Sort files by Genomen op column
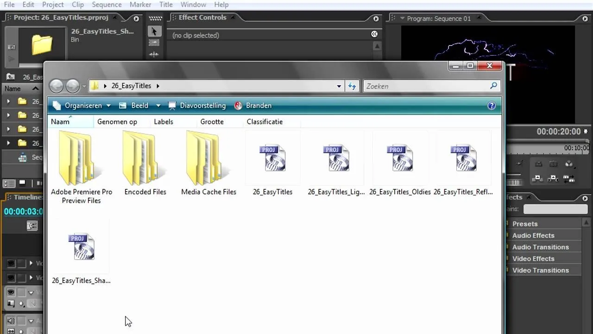Image resolution: width=593 pixels, height=334 pixels. (x=117, y=122)
